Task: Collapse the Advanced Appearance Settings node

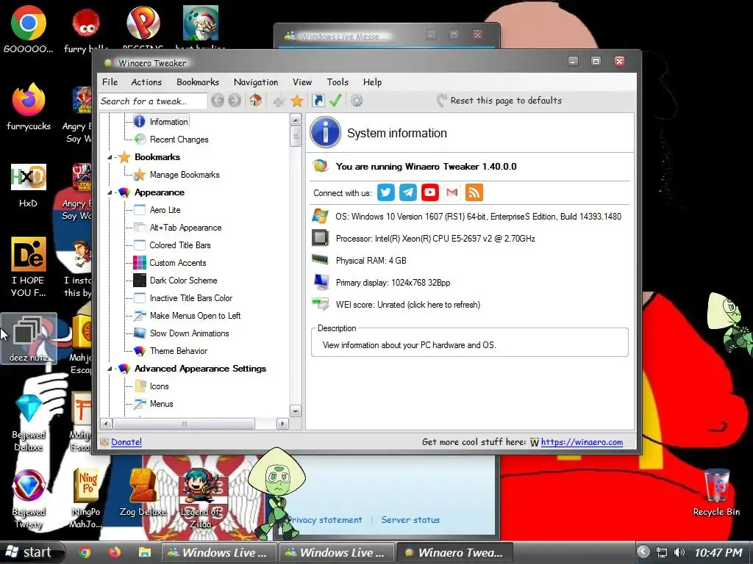Action: pyautogui.click(x=110, y=369)
